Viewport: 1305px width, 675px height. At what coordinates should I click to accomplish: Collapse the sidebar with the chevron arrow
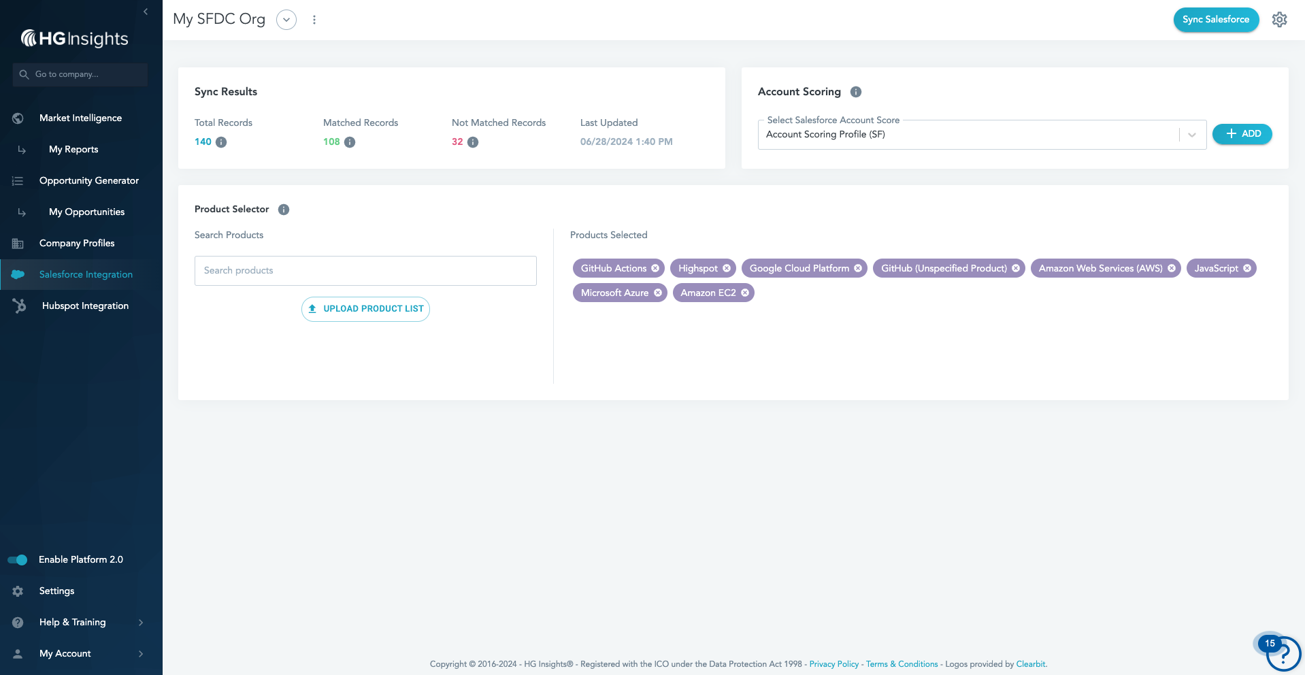146,12
